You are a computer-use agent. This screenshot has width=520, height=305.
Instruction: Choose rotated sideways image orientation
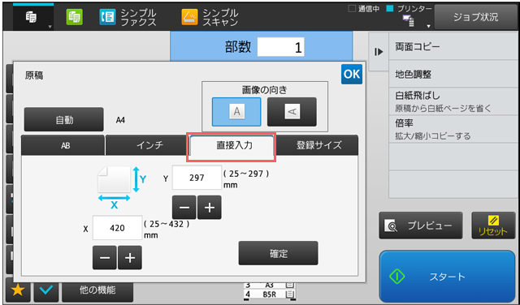point(292,112)
